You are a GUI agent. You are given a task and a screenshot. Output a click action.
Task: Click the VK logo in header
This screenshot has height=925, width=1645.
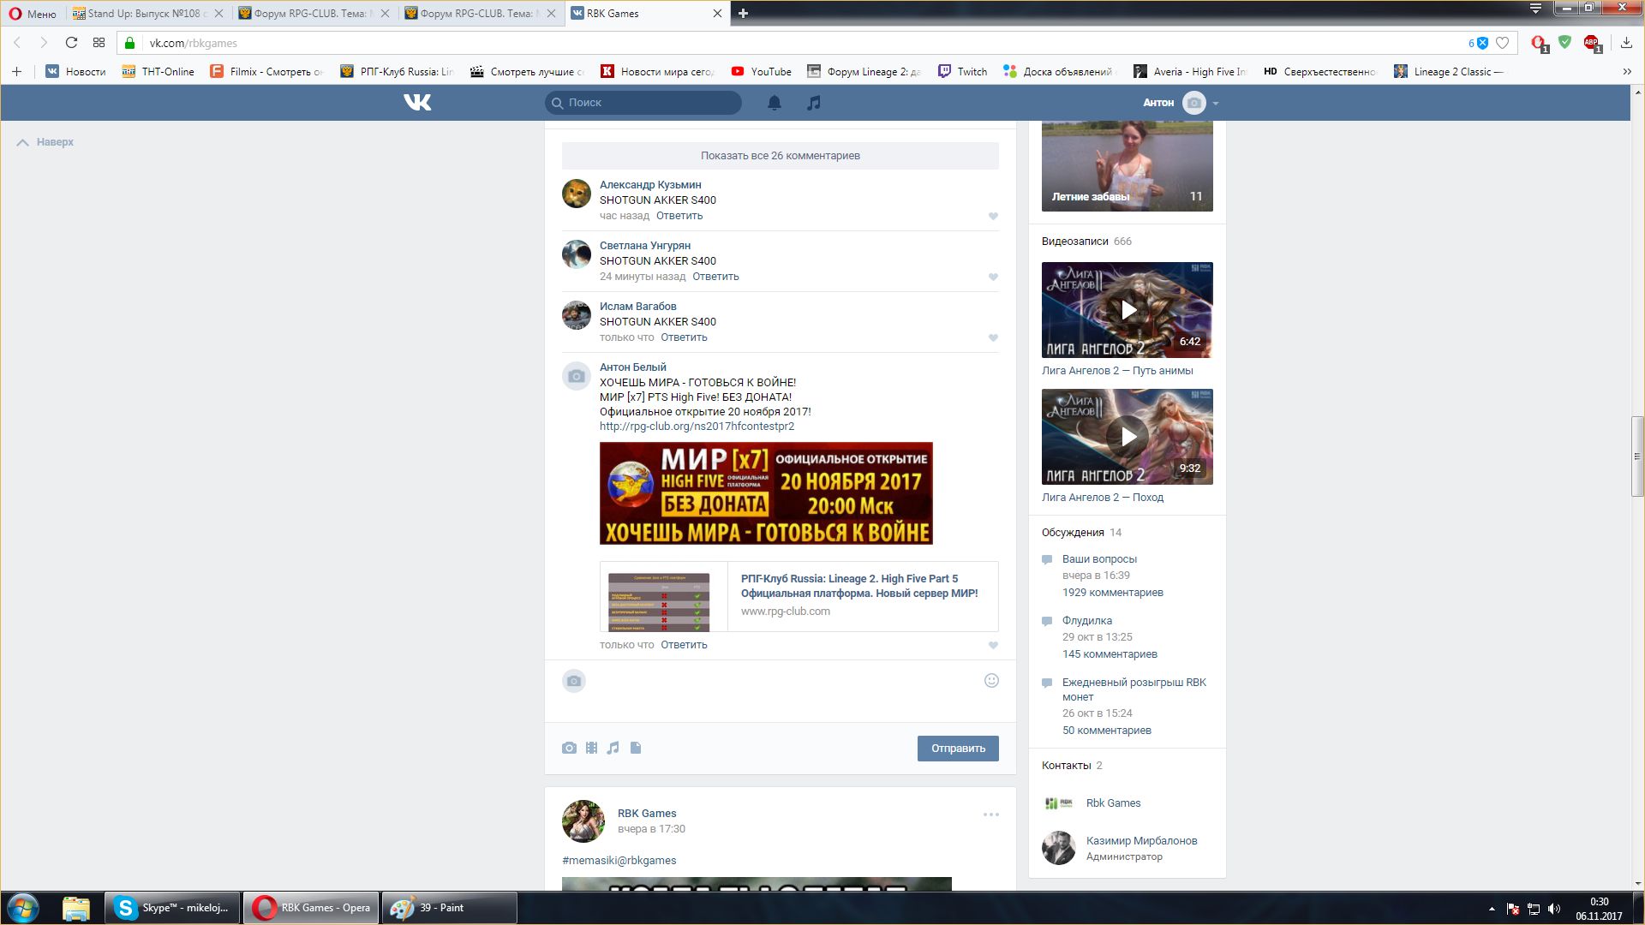pos(417,103)
